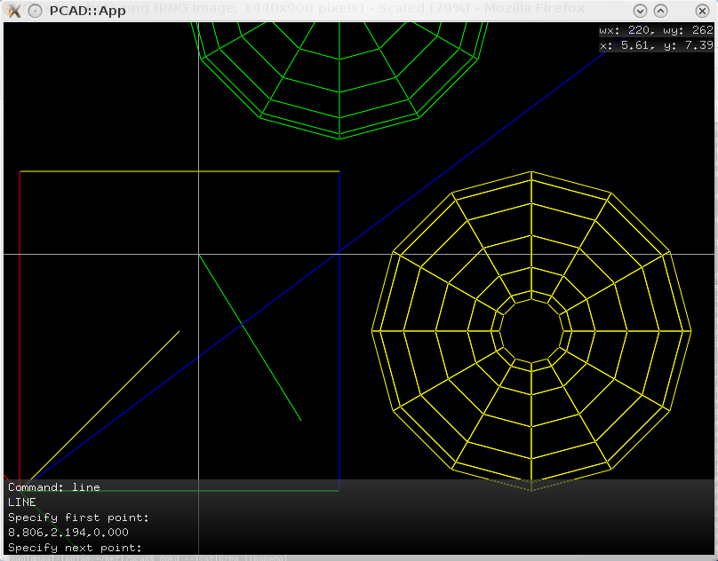Click the round sticky button in title bar
The image size is (718, 561).
pyautogui.click(x=35, y=11)
